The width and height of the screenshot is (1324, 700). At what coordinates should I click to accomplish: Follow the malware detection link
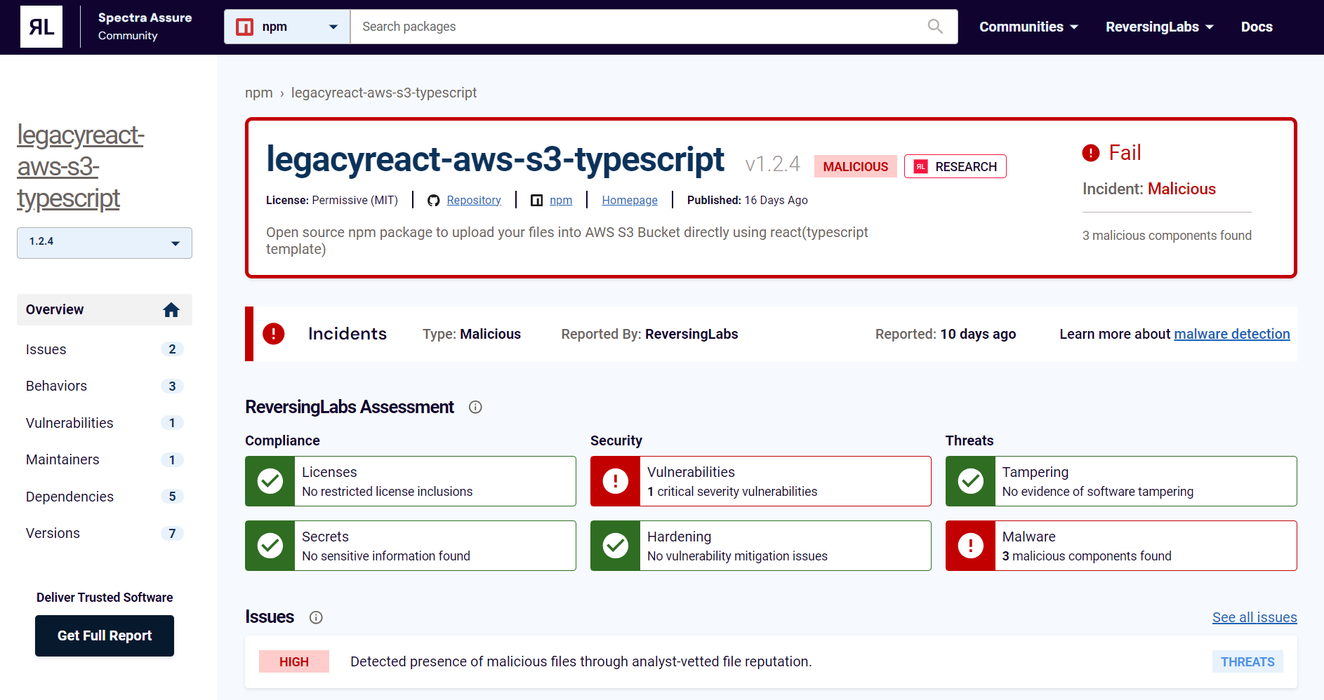pyautogui.click(x=1232, y=334)
